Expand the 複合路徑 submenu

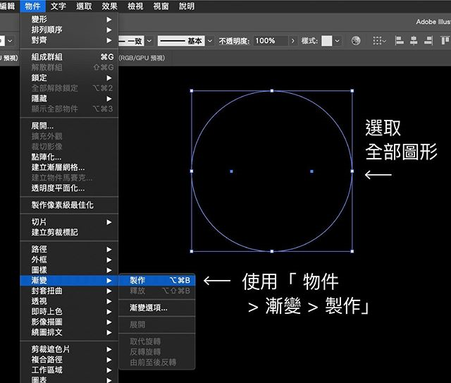click(x=69, y=360)
